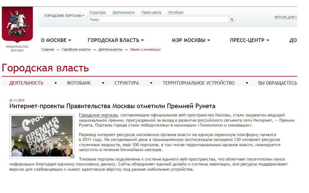The width and height of the screenshot is (309, 193).
Task: Click Наука и инновации breadcrumb
Action: click(145, 49)
